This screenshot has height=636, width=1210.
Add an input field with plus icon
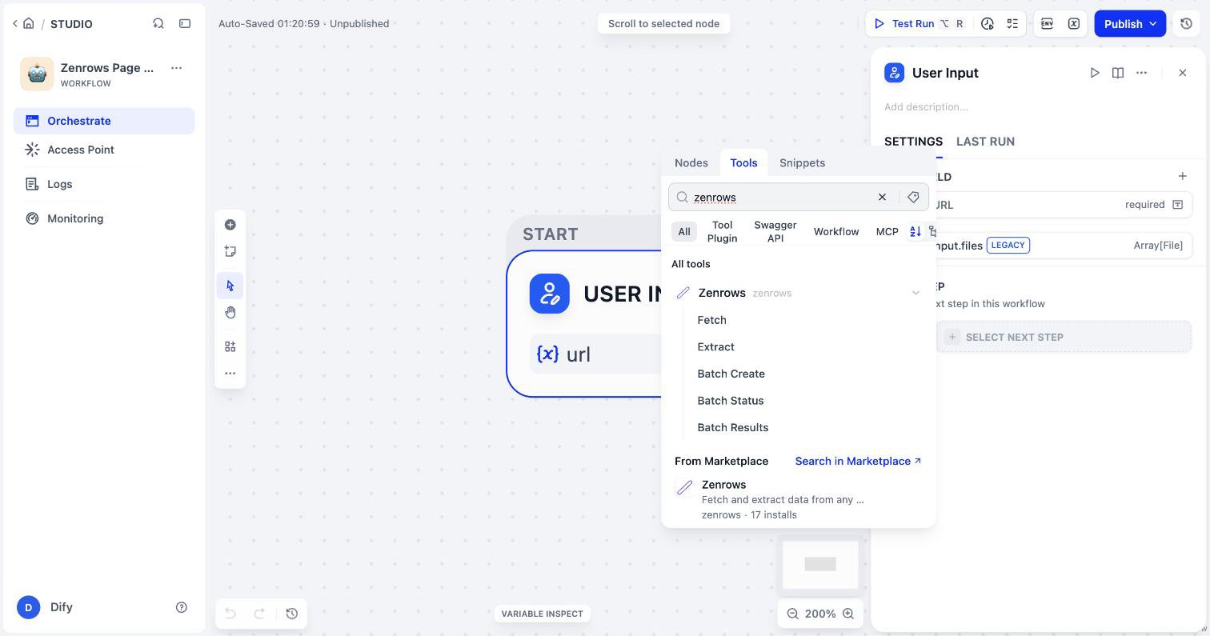[1182, 176]
